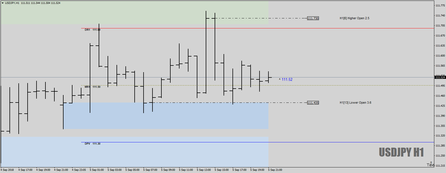The image size is (446, 173).
Task: Select the DPV 111.30 level label
Action: pyautogui.click(x=93, y=144)
